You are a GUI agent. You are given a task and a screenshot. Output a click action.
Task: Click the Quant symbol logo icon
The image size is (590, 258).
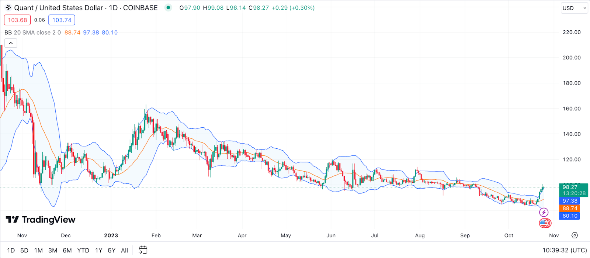pos(8,8)
